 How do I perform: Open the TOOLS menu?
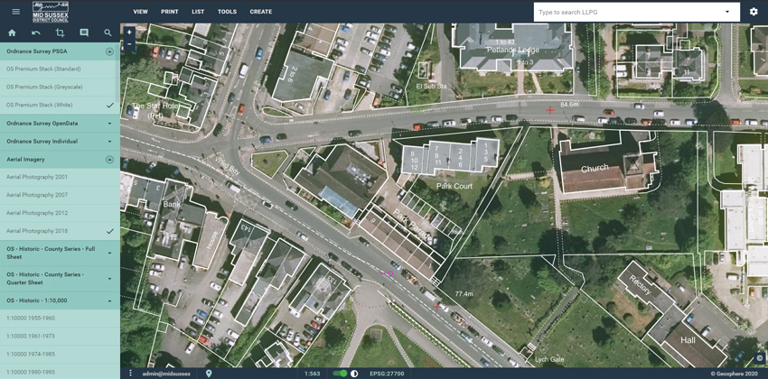tap(227, 12)
